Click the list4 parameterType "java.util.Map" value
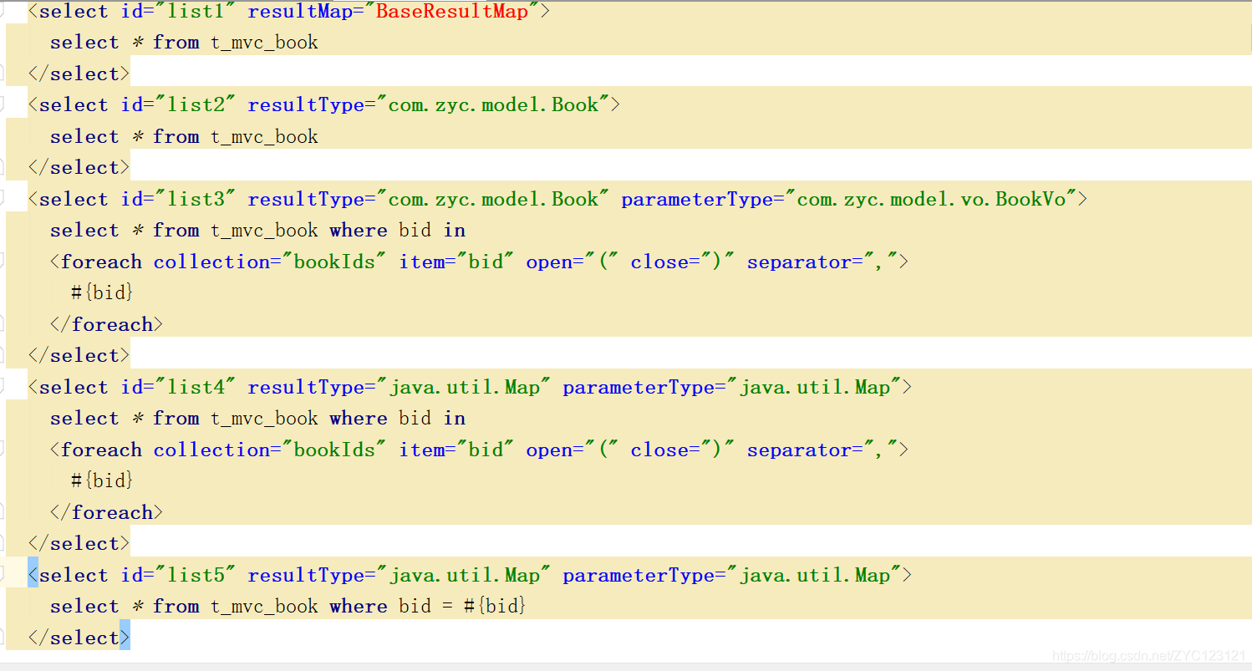The height and width of the screenshot is (671, 1252). (814, 388)
